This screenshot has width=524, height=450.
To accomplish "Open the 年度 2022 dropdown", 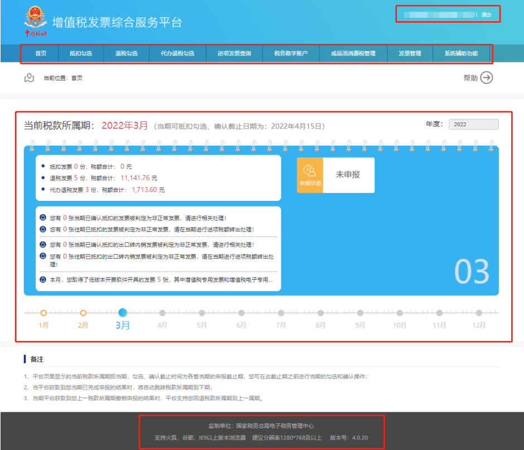I will pos(473,125).
